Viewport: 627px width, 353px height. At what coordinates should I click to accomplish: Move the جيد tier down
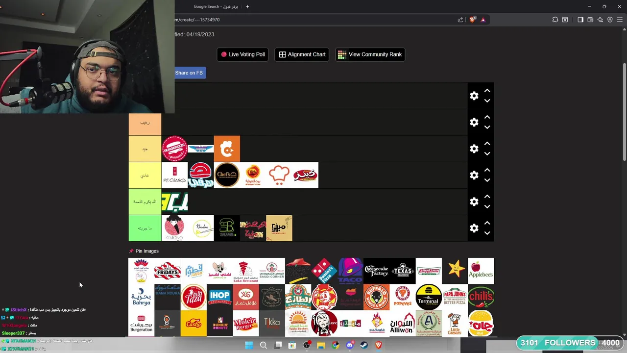coord(487,153)
